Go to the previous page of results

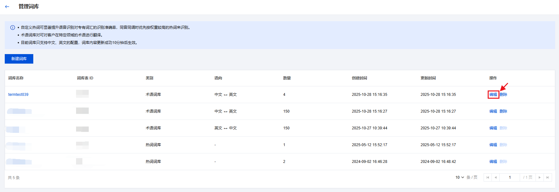(x=496, y=177)
